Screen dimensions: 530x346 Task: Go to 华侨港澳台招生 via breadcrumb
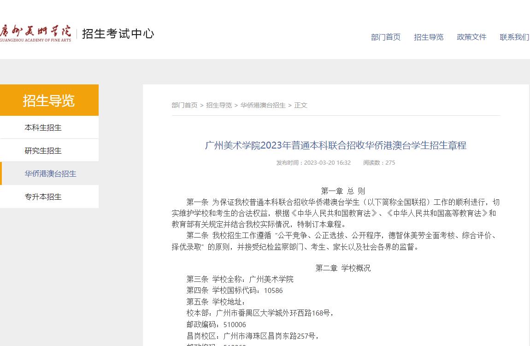click(x=263, y=105)
